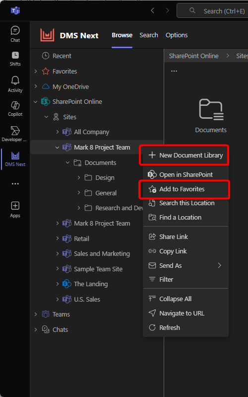Switch to the Options tab
Screen dimensions: 248x397
pyautogui.click(x=177, y=35)
